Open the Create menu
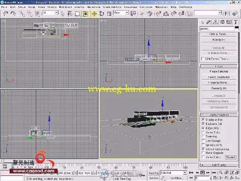This screenshot has width=241, height=181. (52, 7)
